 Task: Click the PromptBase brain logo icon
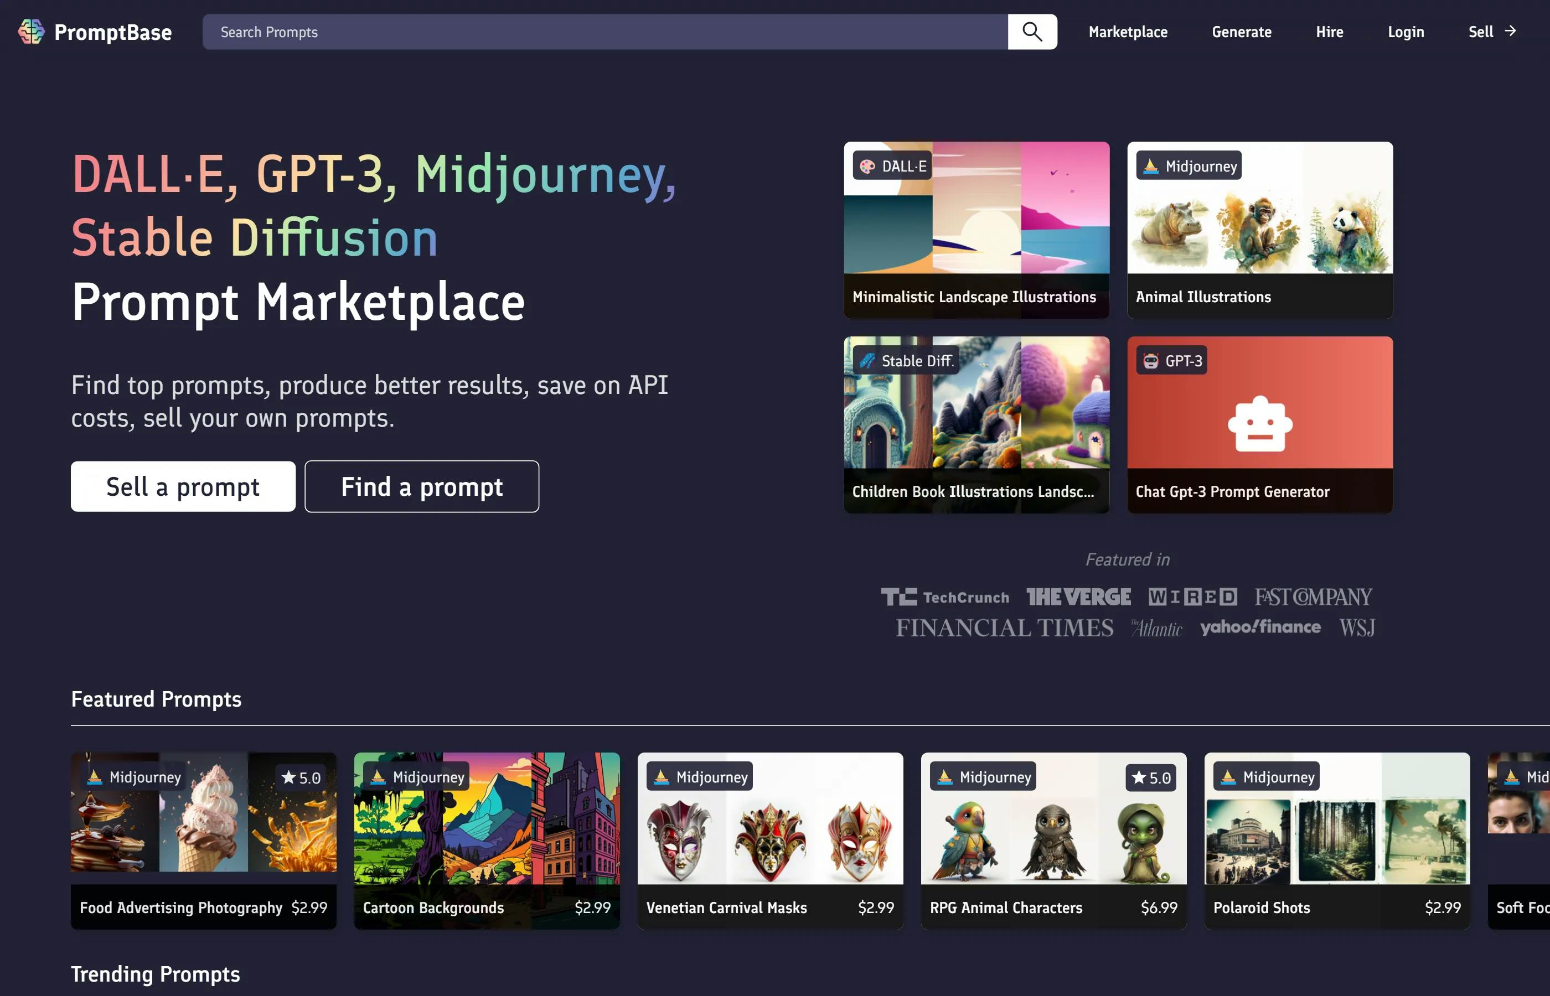tap(30, 32)
